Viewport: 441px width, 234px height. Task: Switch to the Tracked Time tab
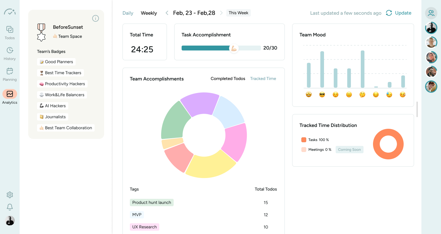point(263,78)
